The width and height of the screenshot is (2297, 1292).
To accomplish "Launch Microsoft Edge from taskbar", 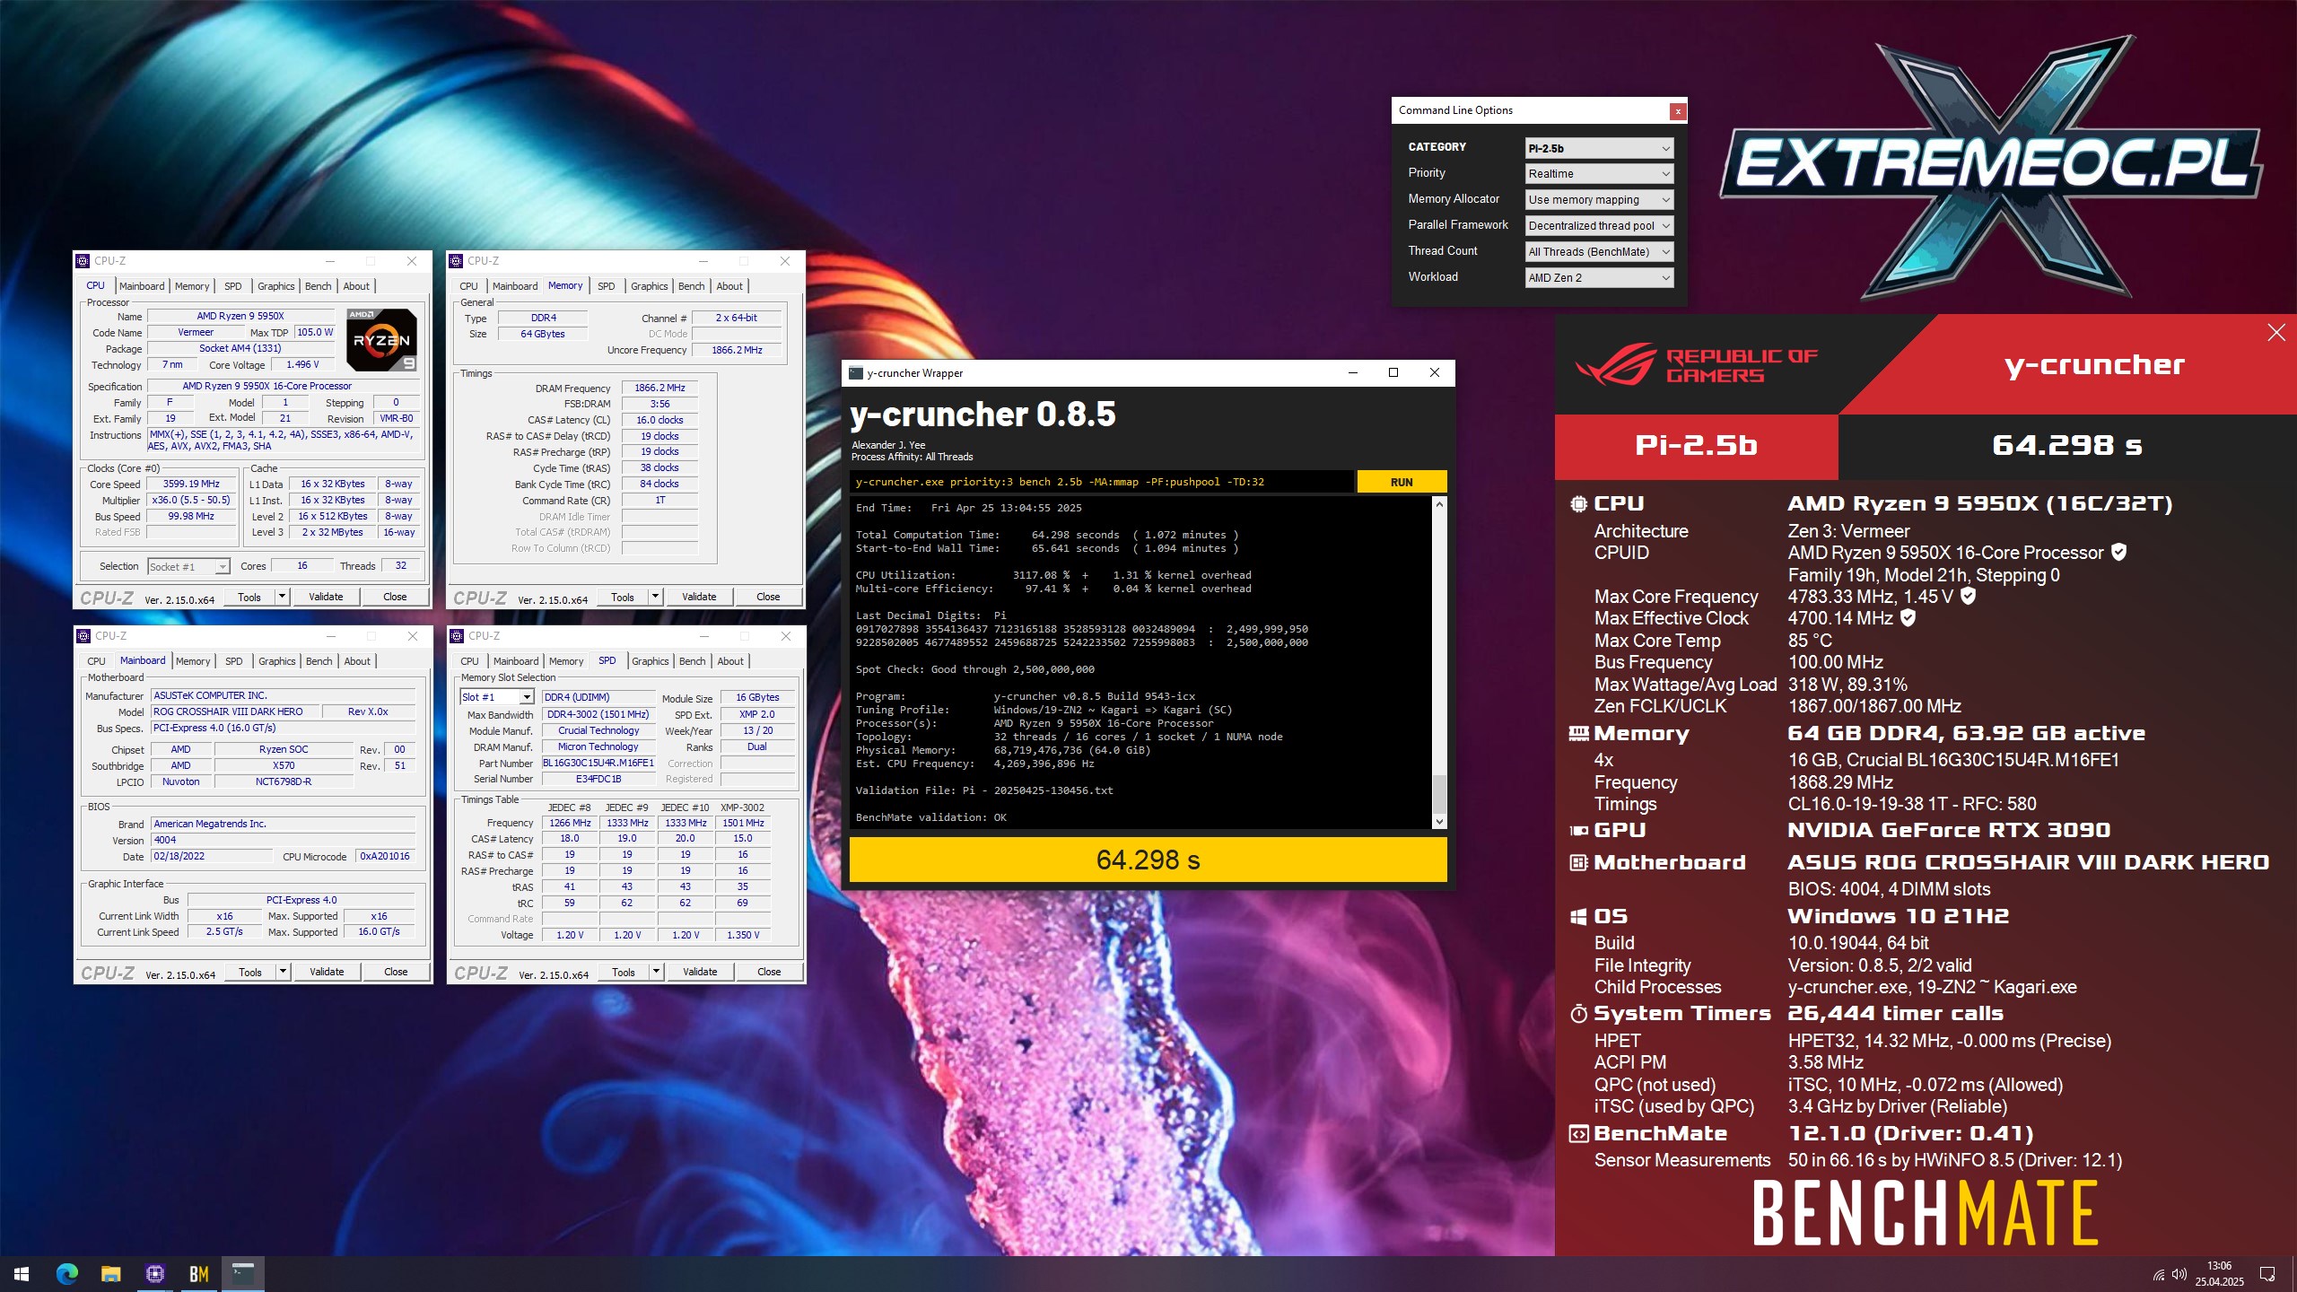I will (66, 1273).
